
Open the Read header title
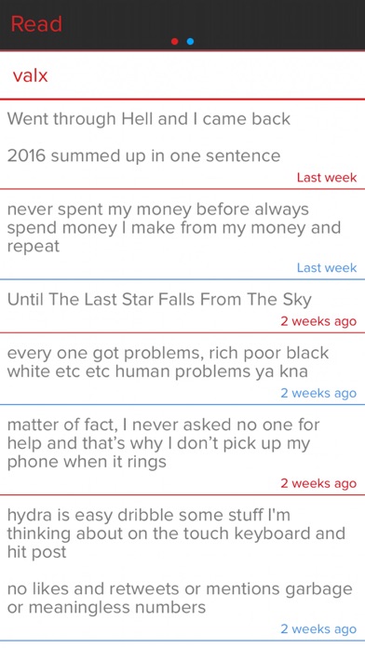click(36, 23)
